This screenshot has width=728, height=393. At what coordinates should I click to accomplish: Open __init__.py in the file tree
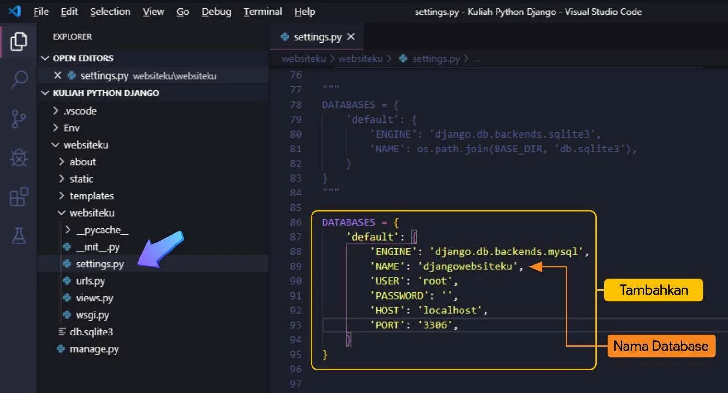click(98, 247)
